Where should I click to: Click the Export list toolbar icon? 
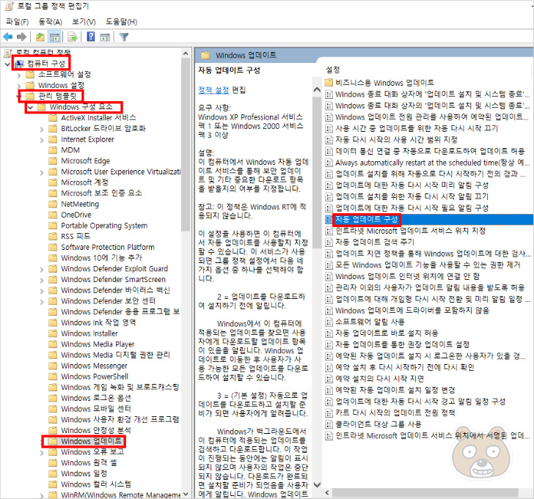pos(73,37)
